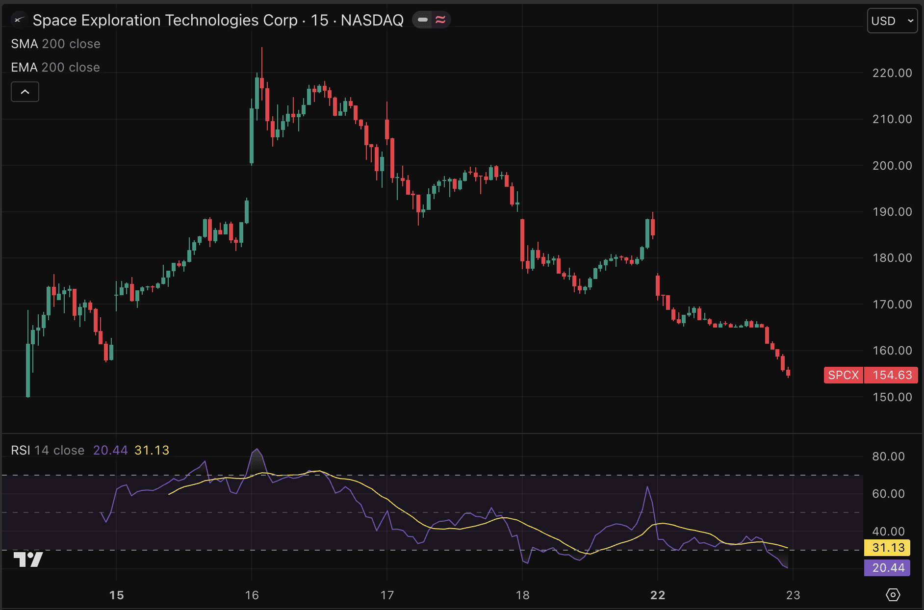
Task: Click the 220.00 price axis label
Action: coord(892,73)
